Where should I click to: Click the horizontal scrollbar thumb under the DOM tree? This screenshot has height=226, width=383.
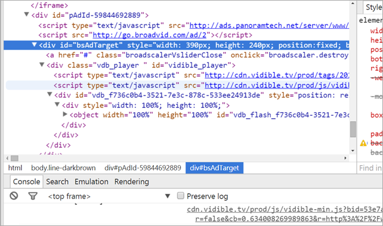[14, 158]
